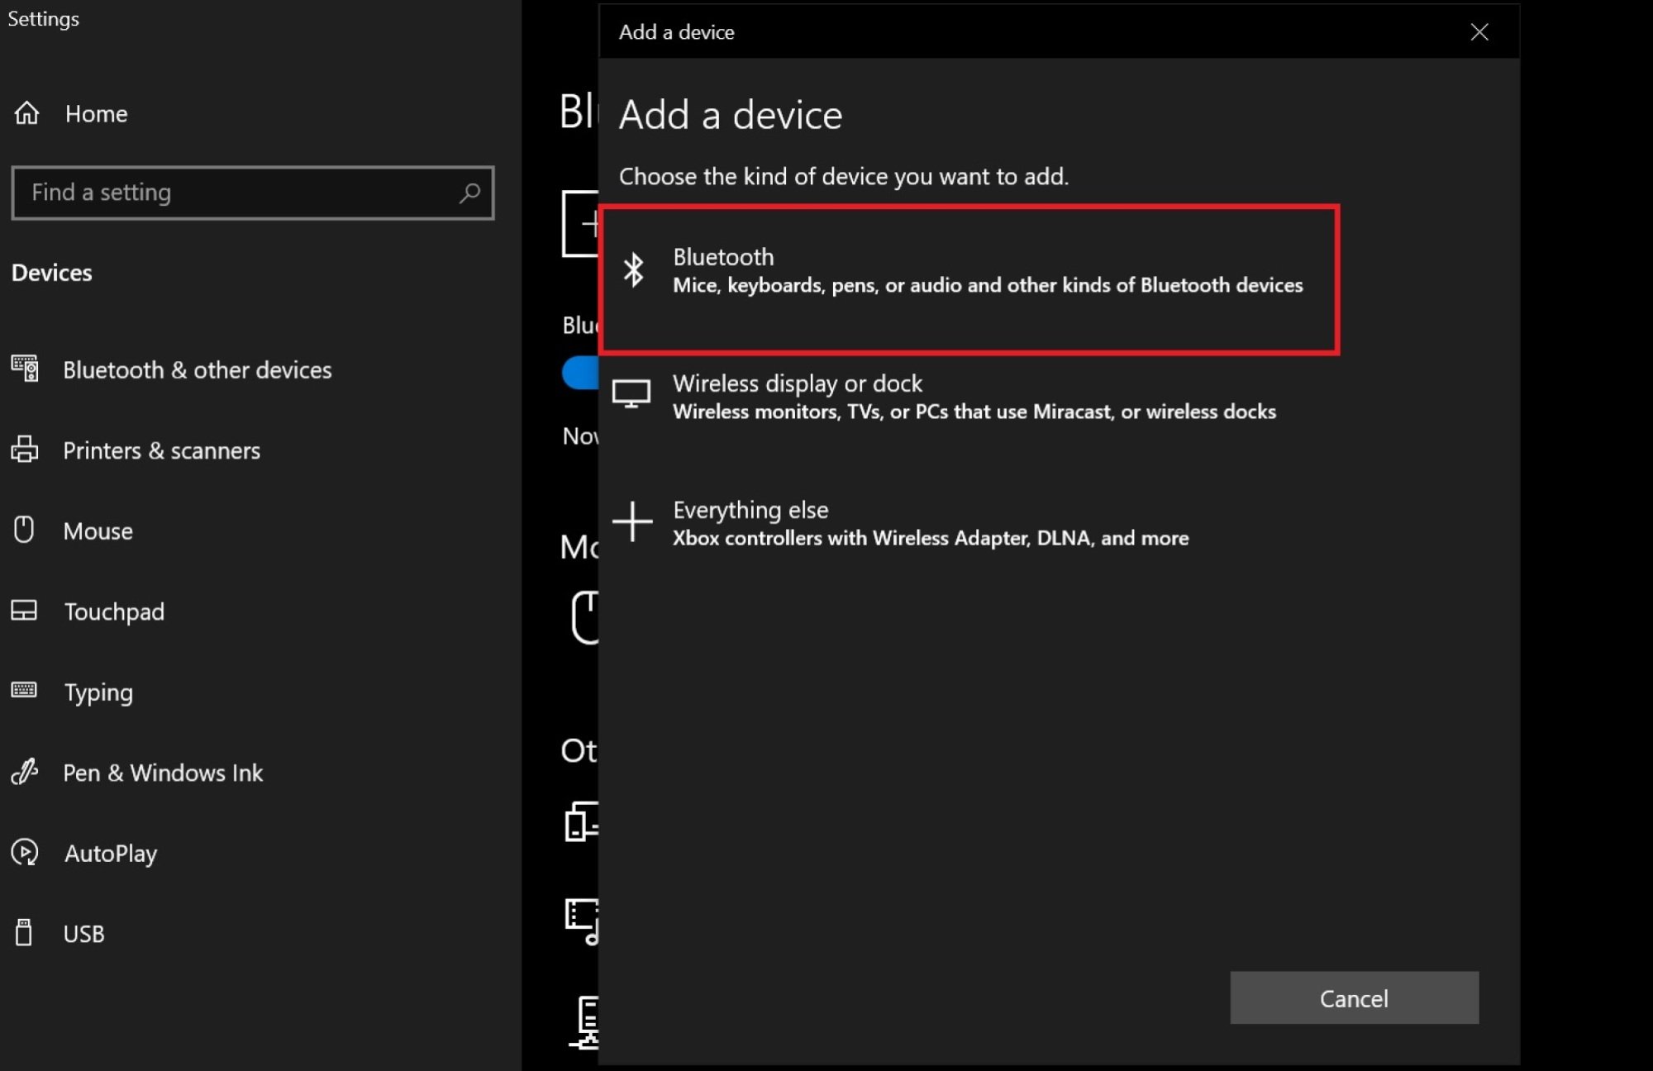Image resolution: width=1653 pixels, height=1071 pixels.
Task: Cancel adding a device
Action: pos(1354,997)
